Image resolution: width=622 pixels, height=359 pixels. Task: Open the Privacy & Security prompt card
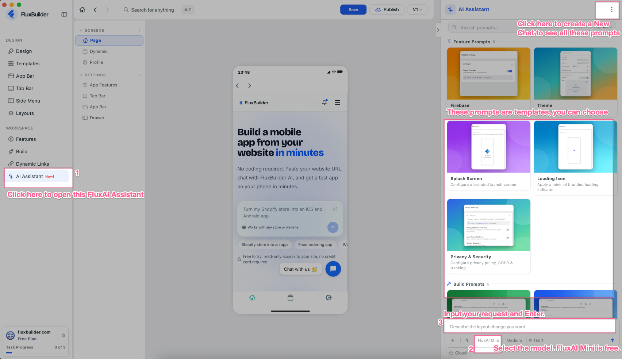coord(489,236)
